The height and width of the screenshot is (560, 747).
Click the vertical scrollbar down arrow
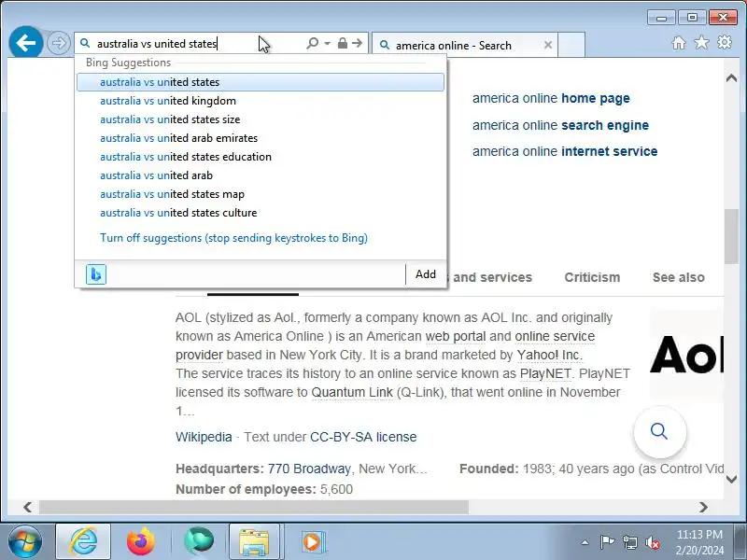(x=731, y=480)
